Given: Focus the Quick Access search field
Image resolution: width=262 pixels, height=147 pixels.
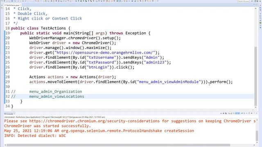Looking at the screenshot, I should tap(243, 1).
